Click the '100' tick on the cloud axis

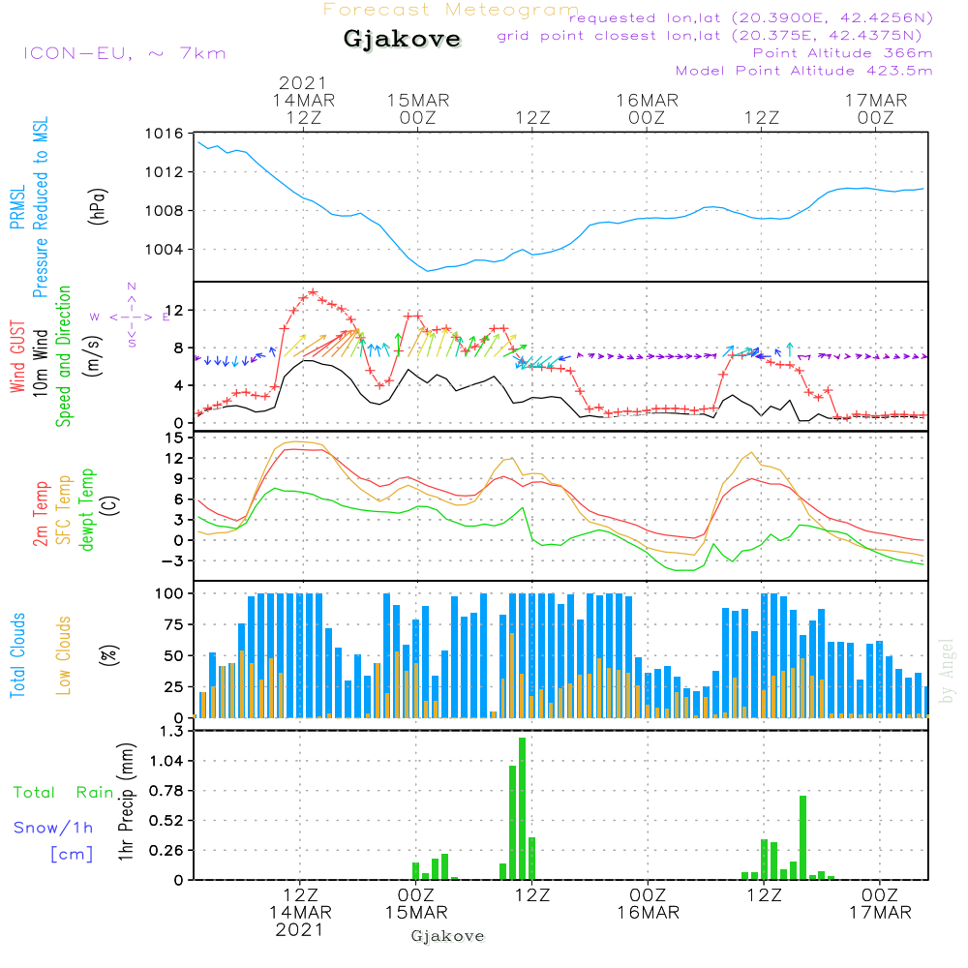[x=169, y=594]
